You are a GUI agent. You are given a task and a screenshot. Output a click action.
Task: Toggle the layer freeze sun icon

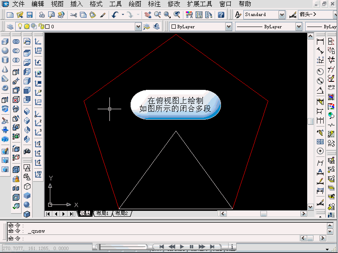(26, 27)
